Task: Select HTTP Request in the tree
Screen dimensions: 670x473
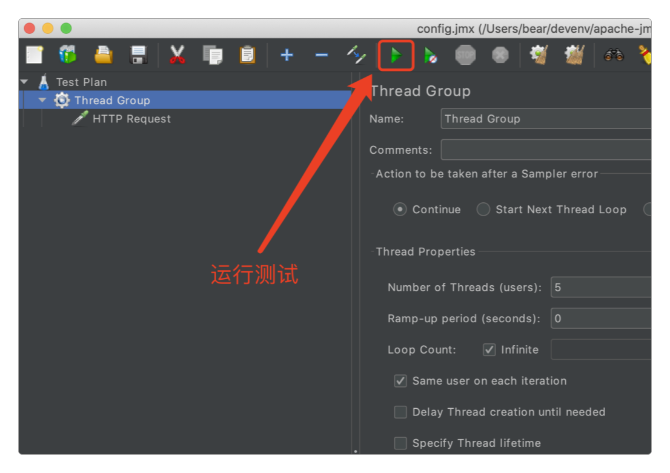Action: pyautogui.click(x=131, y=119)
